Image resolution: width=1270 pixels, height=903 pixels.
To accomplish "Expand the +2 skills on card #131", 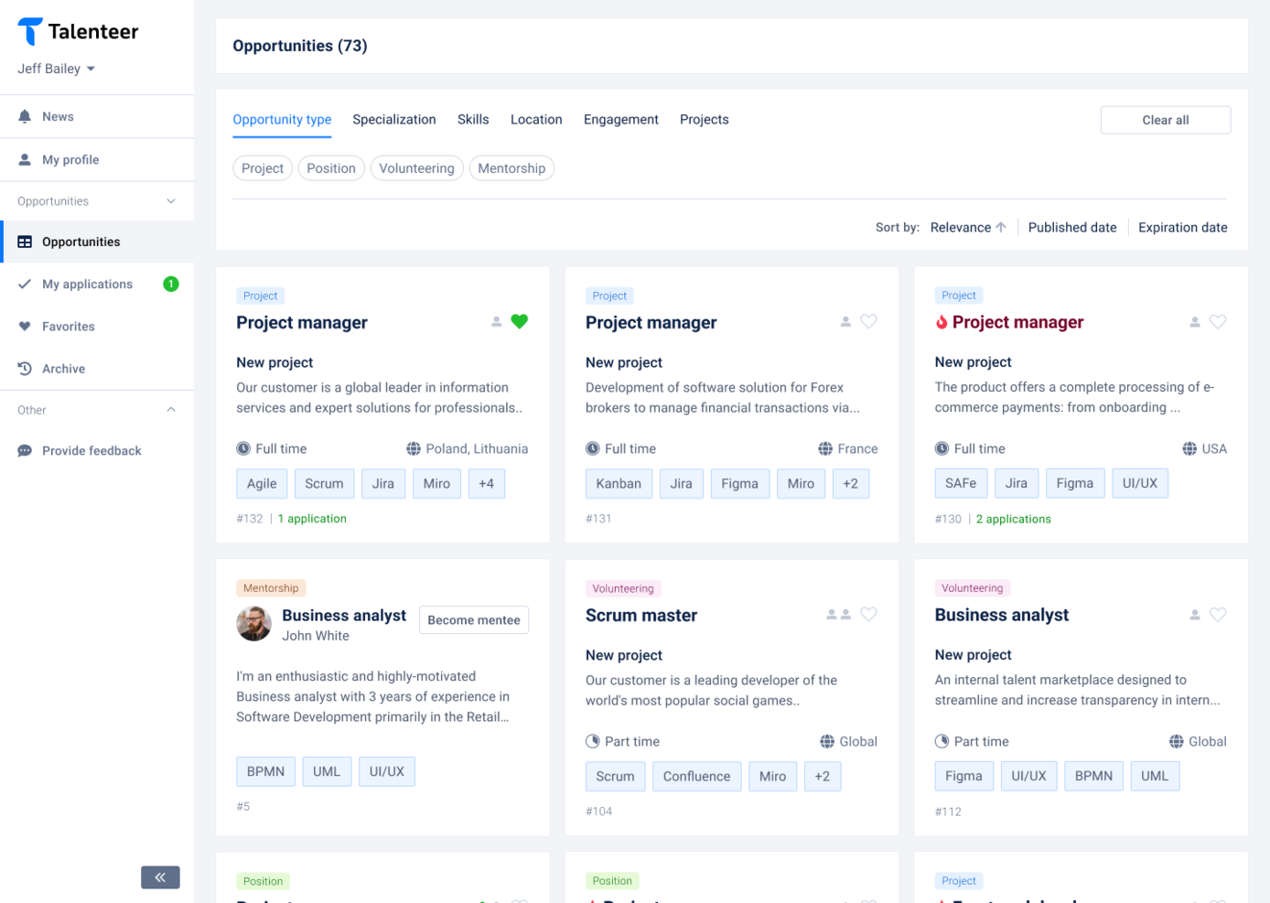I will tap(851, 484).
